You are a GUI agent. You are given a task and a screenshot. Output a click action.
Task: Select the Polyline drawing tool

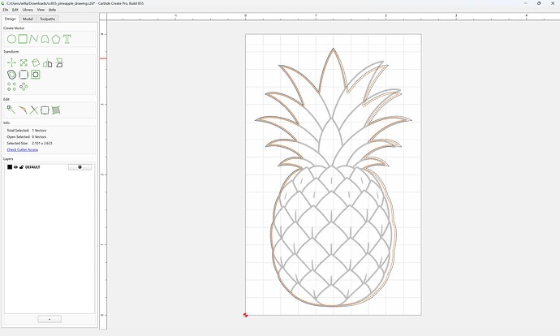point(33,39)
